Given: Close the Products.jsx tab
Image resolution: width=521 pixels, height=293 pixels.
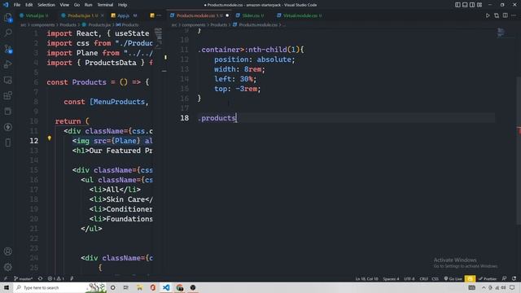Looking at the screenshot, I should (x=103, y=15).
